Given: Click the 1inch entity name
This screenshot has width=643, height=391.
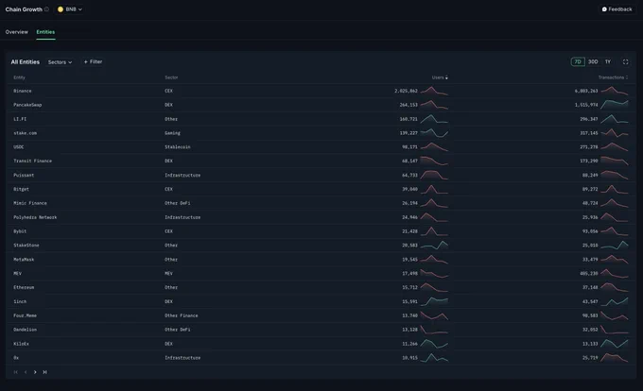Looking at the screenshot, I should [20, 301].
